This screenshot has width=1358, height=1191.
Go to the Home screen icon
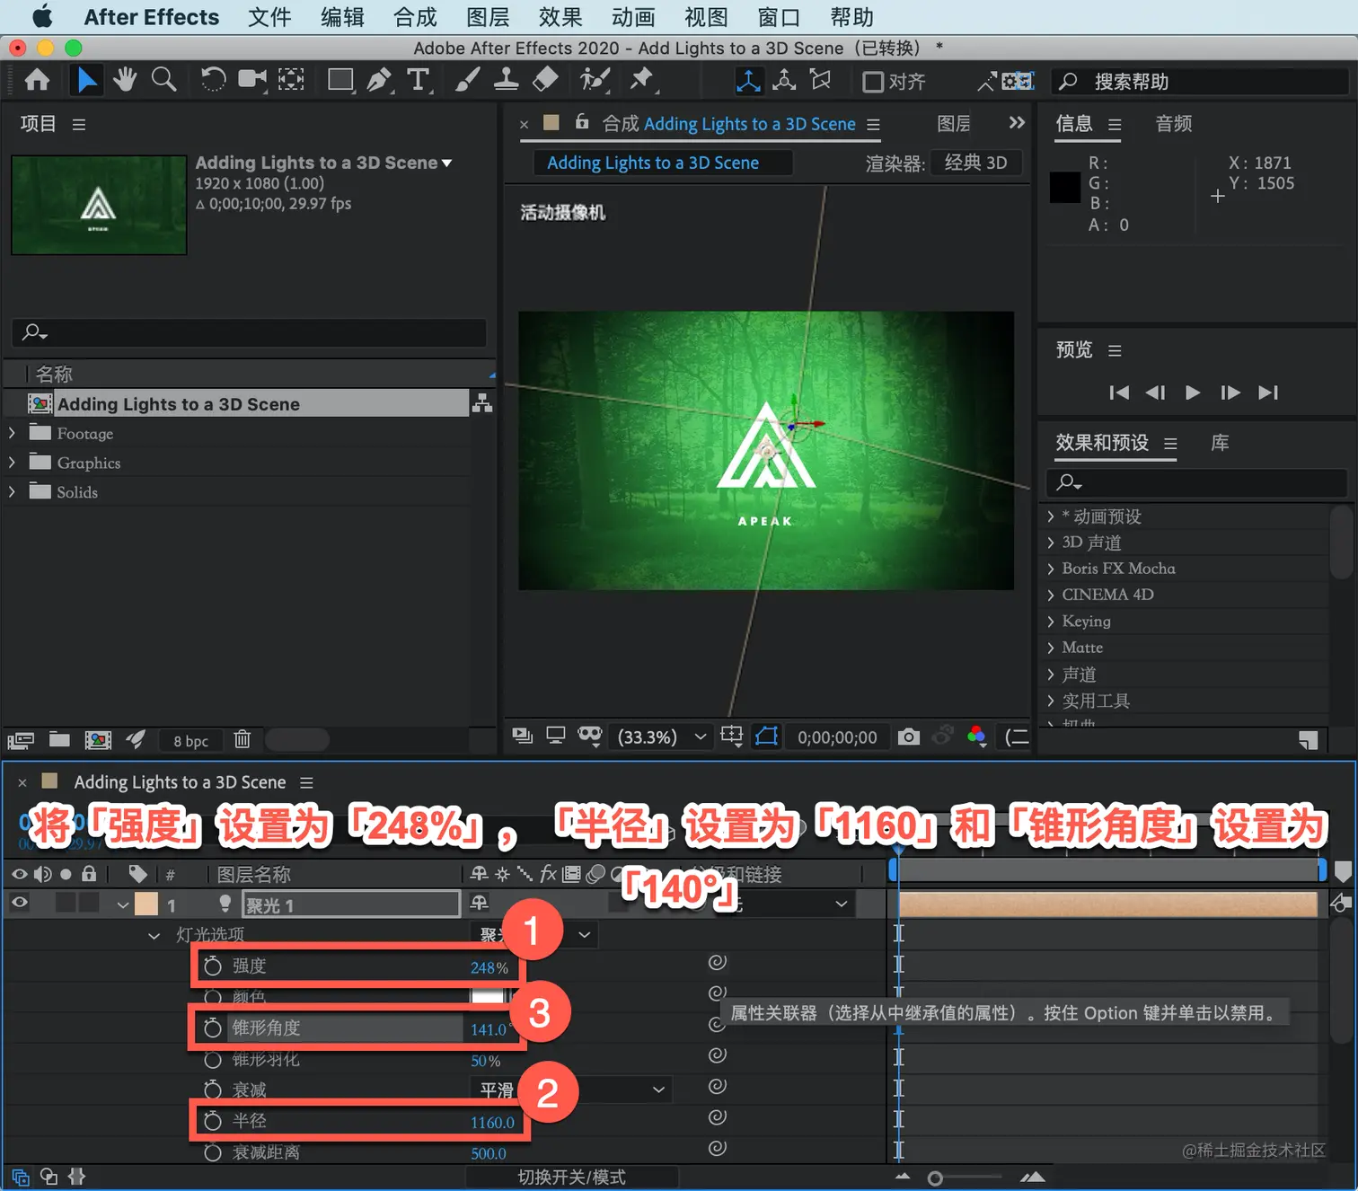pyautogui.click(x=37, y=81)
